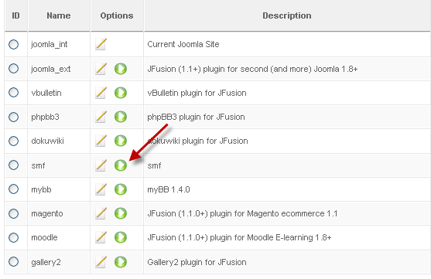431x279 pixels.
Task: Open the edit pencil for the vbulletin plugin
Action: [101, 93]
